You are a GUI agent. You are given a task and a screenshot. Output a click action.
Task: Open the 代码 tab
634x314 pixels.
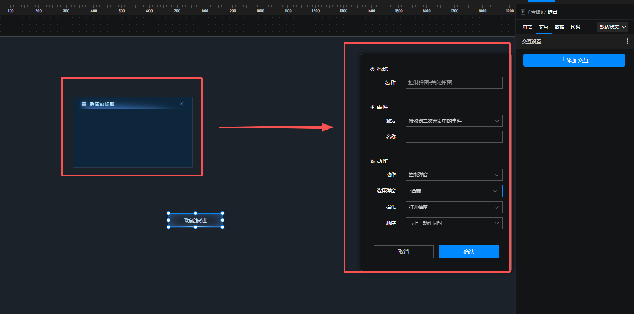pos(575,27)
